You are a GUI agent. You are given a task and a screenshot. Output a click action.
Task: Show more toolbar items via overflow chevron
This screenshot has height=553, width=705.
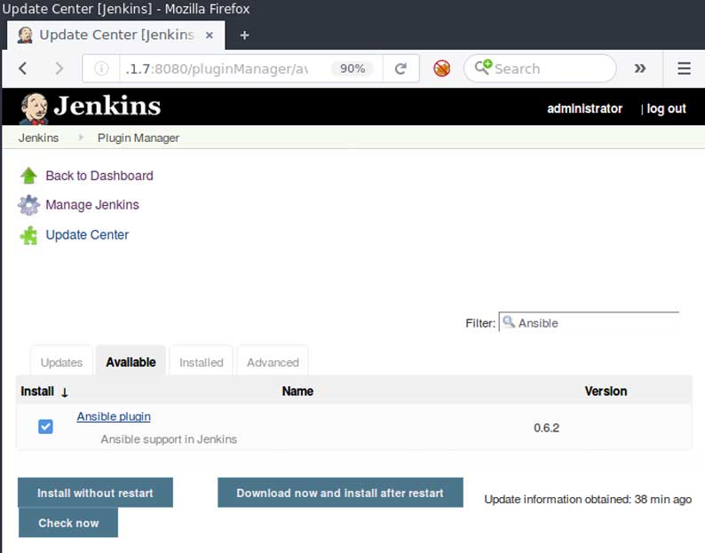tap(640, 68)
